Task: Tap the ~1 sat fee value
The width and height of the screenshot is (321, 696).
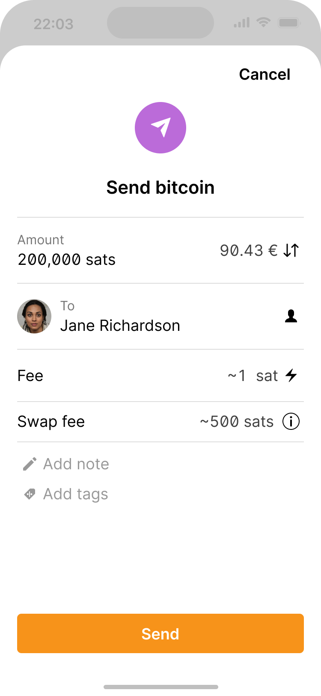Action: click(x=253, y=375)
